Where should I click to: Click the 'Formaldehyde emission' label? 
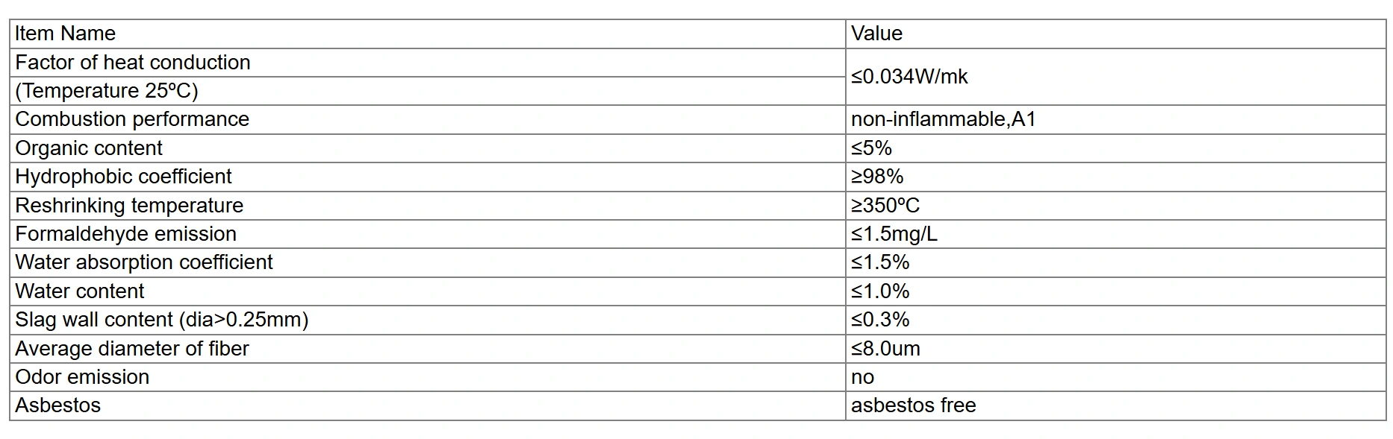pyautogui.click(x=125, y=234)
